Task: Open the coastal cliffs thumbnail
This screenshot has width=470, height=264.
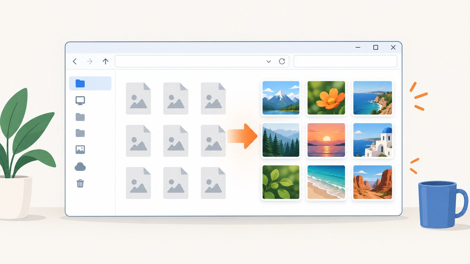Action: 372,98
